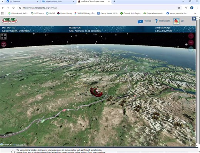Image resolution: width=200 pixels, height=153 pixels.
Task: Enter fullscreen map mode
Action: [3, 37]
